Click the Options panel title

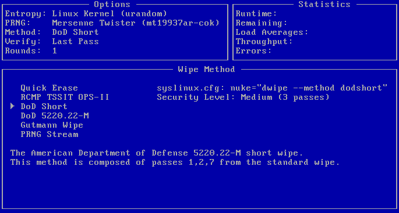point(112,4)
